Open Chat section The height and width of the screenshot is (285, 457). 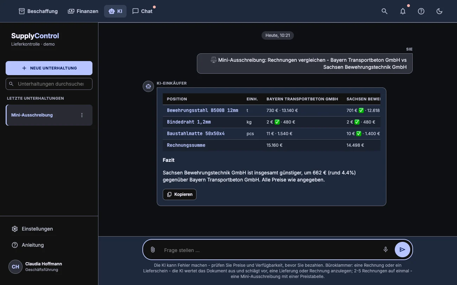click(142, 11)
